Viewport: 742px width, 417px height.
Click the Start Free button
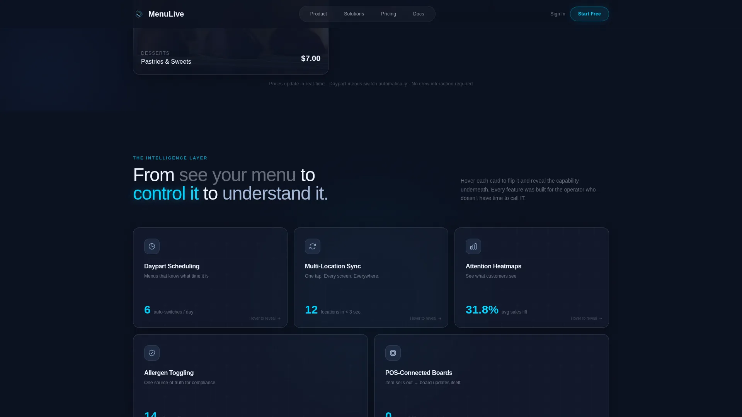(x=589, y=14)
